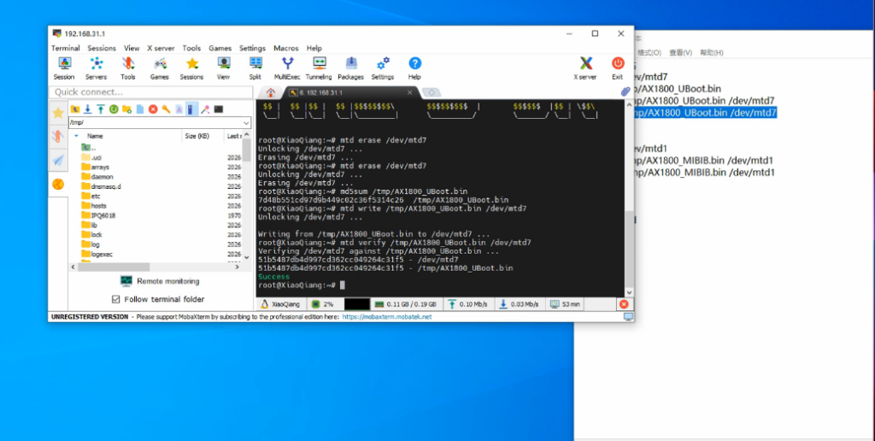Open the Terminal menu
The width and height of the screenshot is (875, 441).
[x=65, y=48]
